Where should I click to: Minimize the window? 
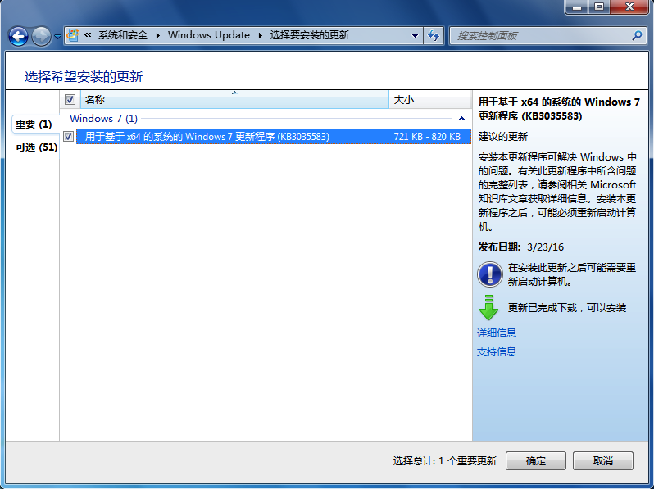(x=577, y=7)
